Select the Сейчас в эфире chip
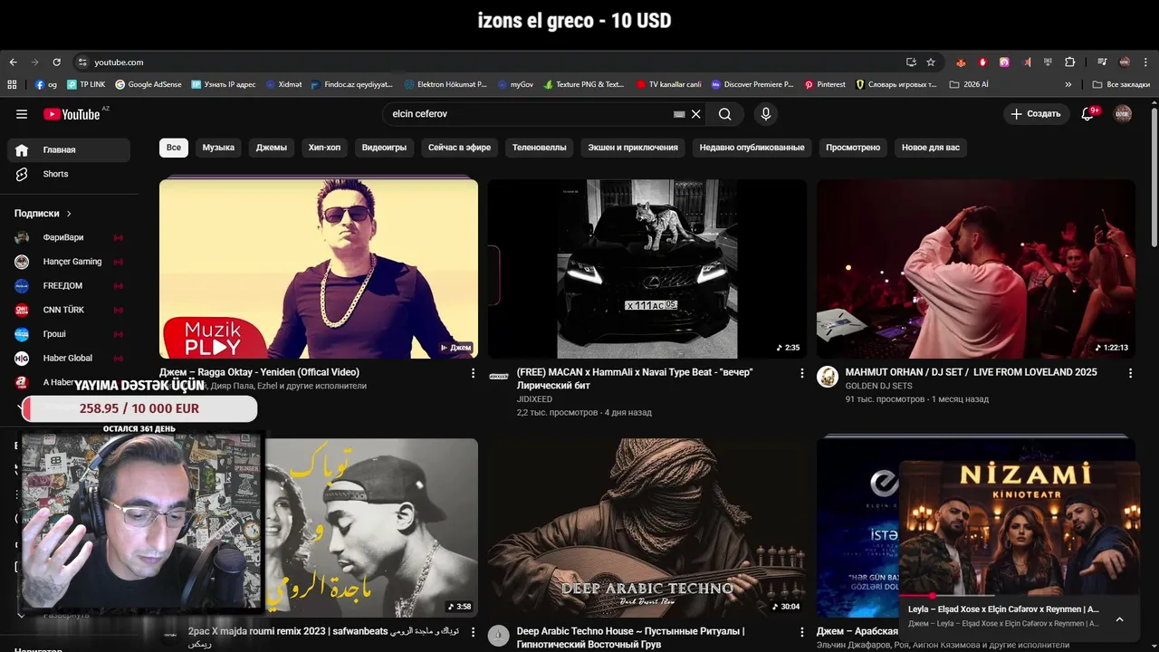This screenshot has height=652, width=1159. click(x=459, y=148)
